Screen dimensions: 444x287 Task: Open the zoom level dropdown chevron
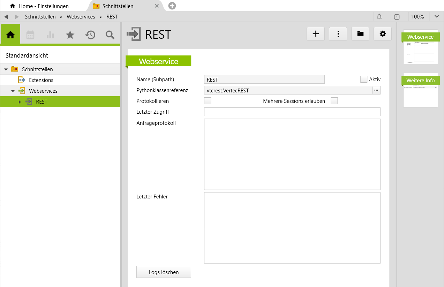point(437,17)
